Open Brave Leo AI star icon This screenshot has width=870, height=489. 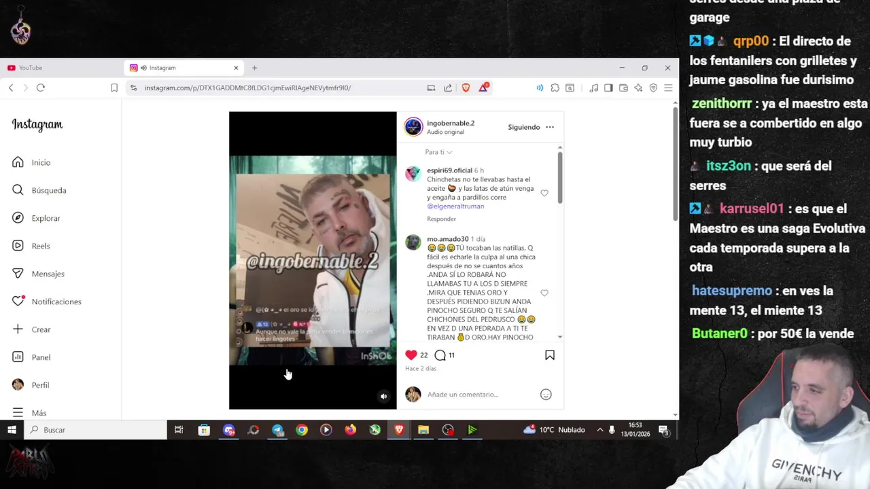pyautogui.click(x=638, y=88)
